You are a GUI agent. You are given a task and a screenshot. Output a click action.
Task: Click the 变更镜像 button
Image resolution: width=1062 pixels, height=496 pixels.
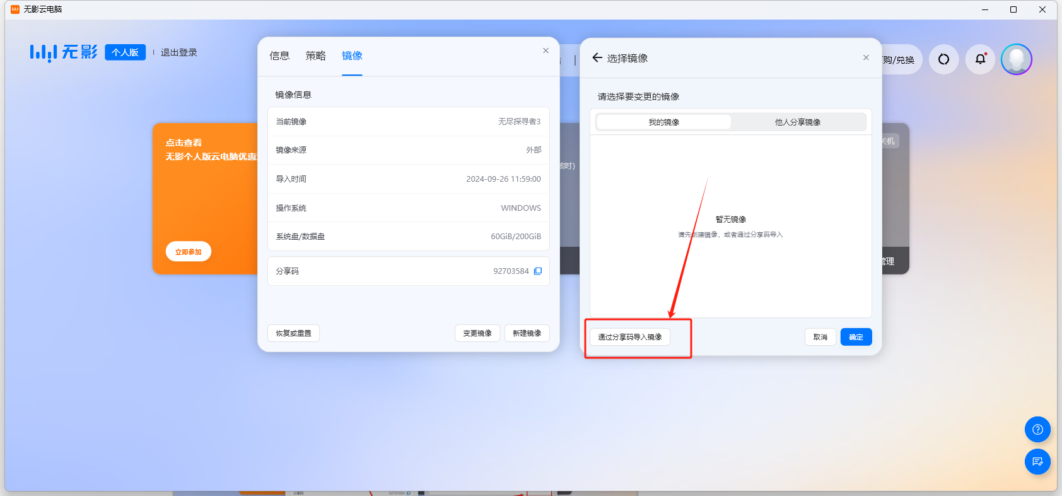coord(477,333)
